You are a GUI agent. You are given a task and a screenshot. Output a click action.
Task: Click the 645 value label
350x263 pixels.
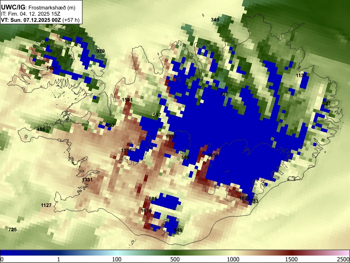[x=178, y=230]
